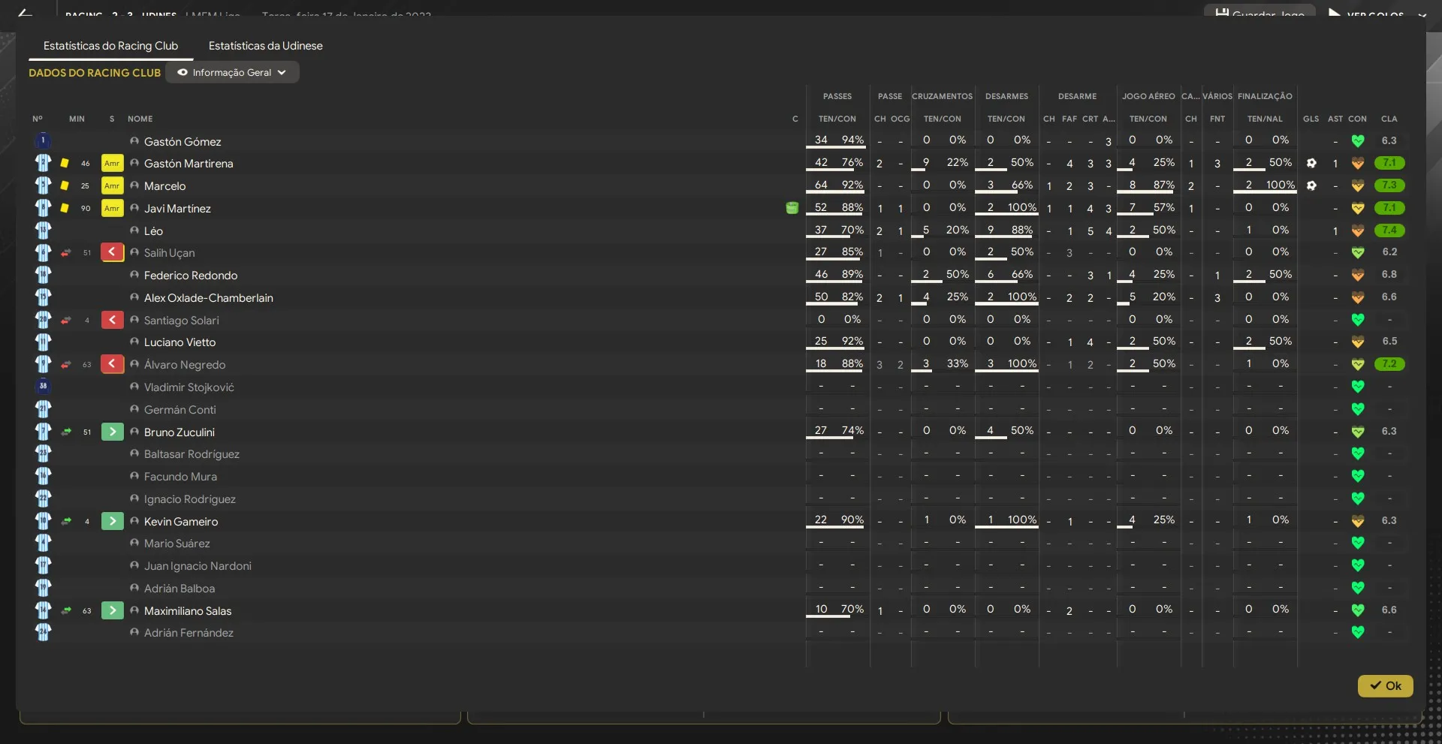Viewport: 1442px width, 744px height.
Task: Click JOGO AÉREO column group header
Action: click(x=1148, y=96)
